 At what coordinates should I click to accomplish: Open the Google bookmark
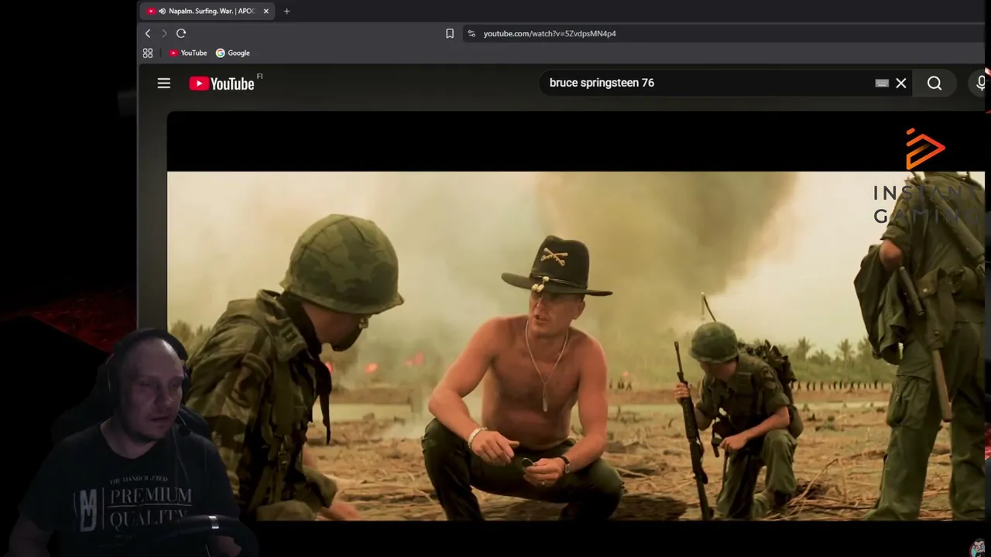(233, 53)
